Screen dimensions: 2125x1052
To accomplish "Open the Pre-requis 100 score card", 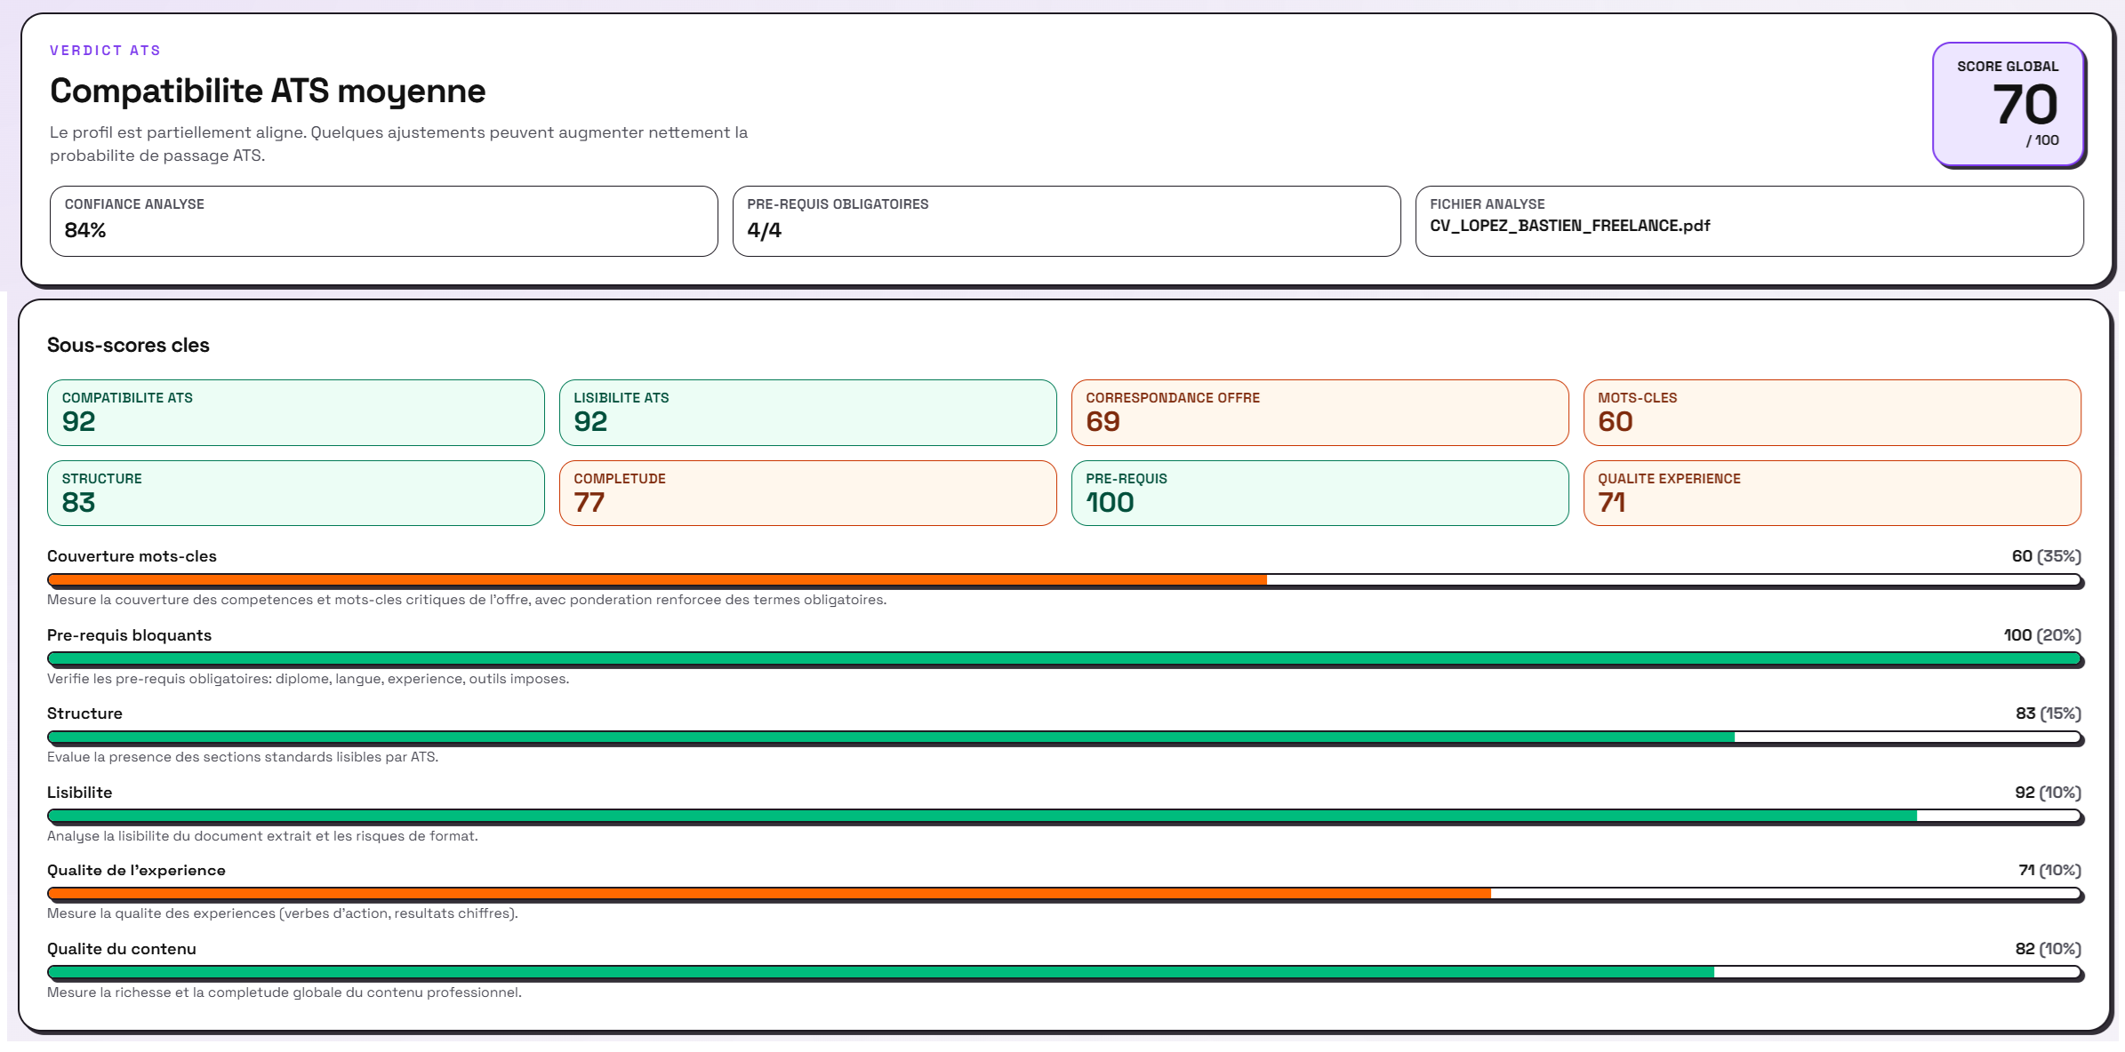I will point(1320,493).
